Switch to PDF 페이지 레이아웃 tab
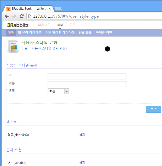Image resolution: width=162 pixels, height=166 pixels. 60,33
